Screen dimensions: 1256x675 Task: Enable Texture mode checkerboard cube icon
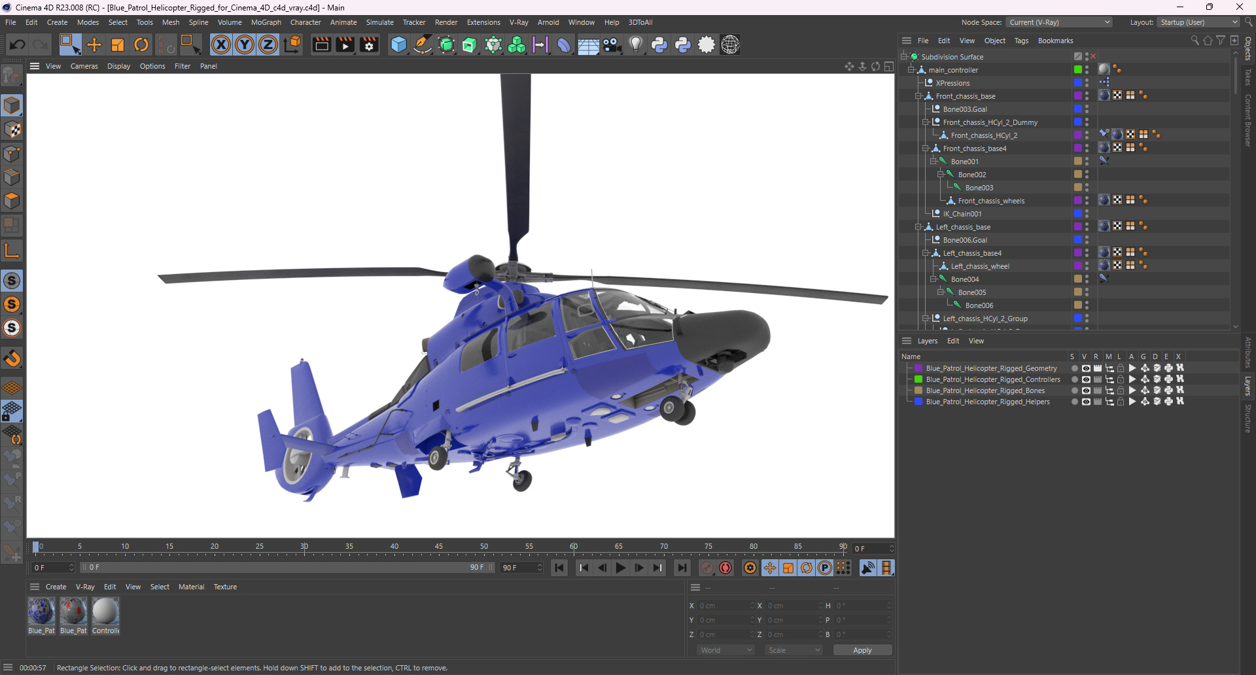(12, 130)
